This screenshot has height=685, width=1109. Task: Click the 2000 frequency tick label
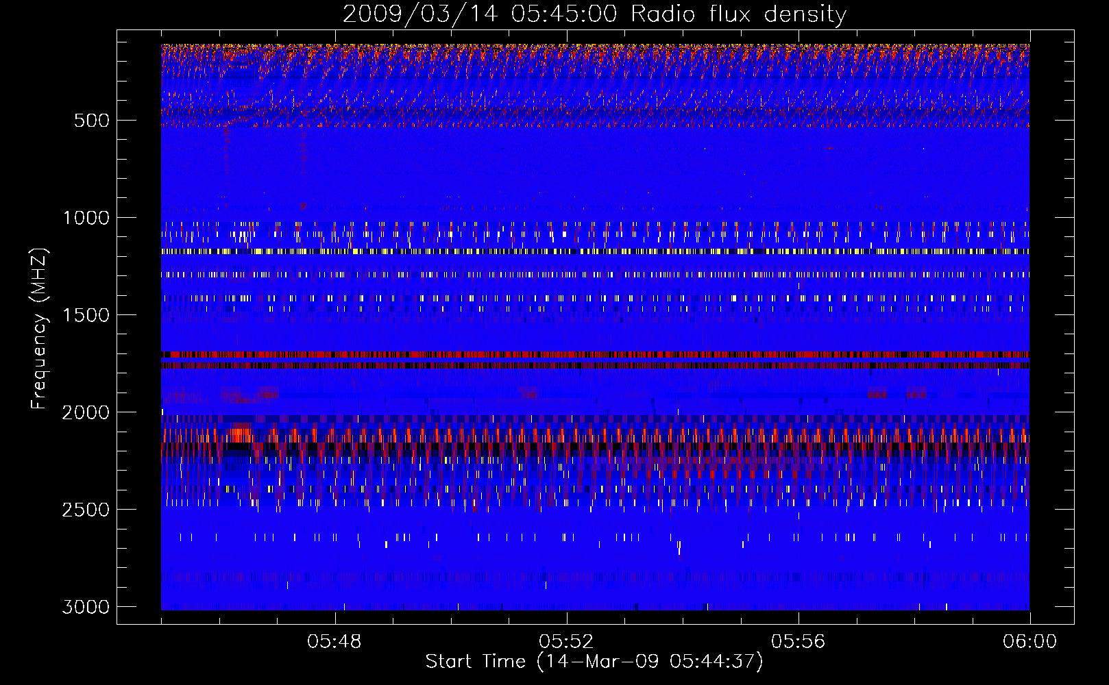(x=86, y=412)
